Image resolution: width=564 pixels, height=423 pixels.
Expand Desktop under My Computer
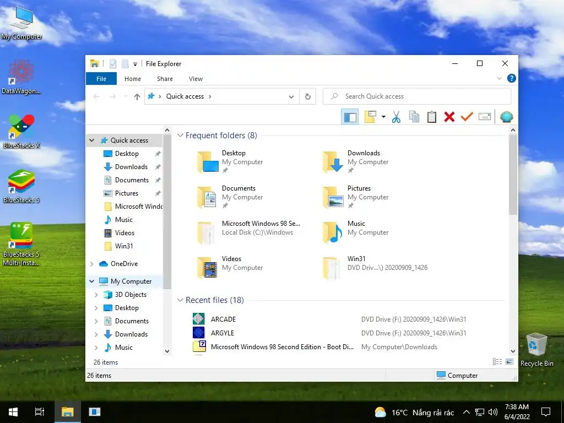pyautogui.click(x=96, y=308)
